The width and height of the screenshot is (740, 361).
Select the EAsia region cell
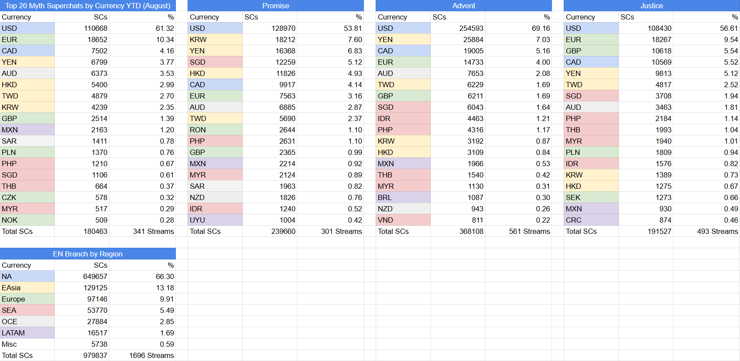point(27,288)
